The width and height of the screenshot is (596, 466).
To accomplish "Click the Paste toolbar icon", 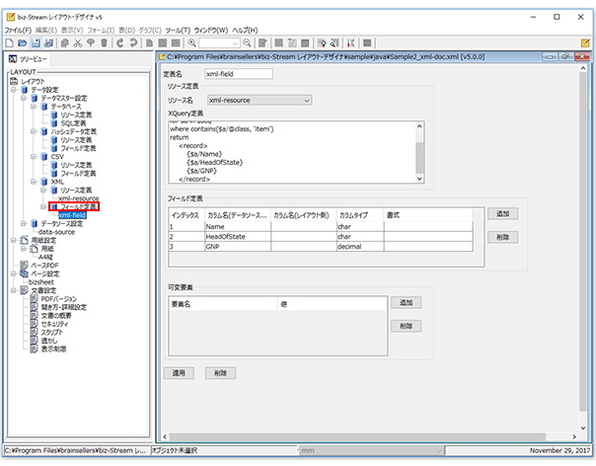I will tap(91, 43).
